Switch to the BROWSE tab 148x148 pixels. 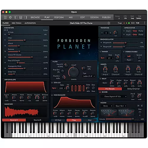[x=35, y=17]
